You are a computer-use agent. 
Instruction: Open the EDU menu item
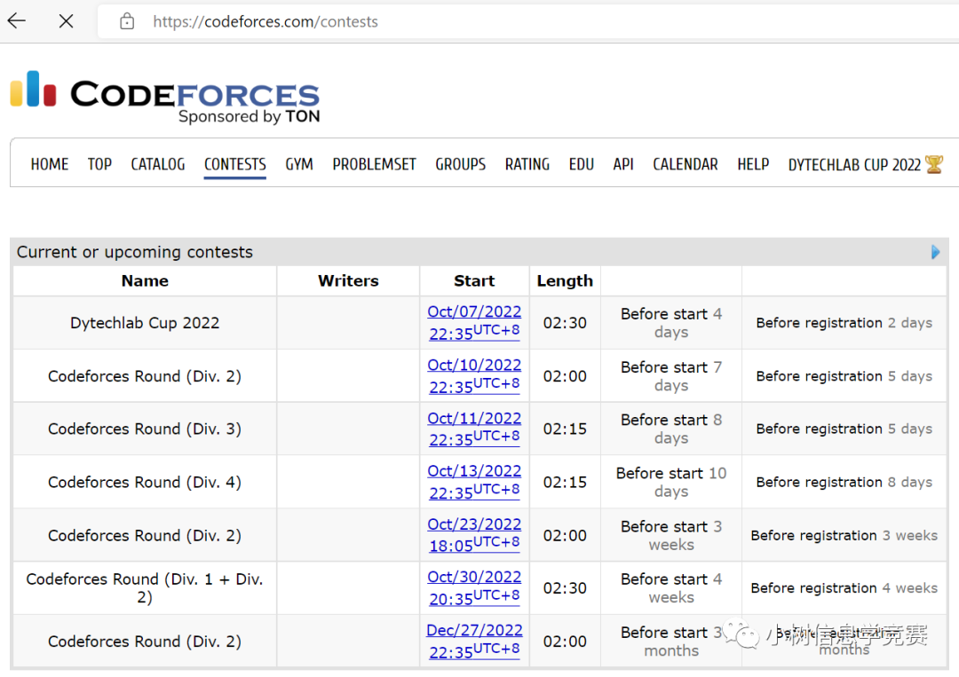(x=581, y=164)
